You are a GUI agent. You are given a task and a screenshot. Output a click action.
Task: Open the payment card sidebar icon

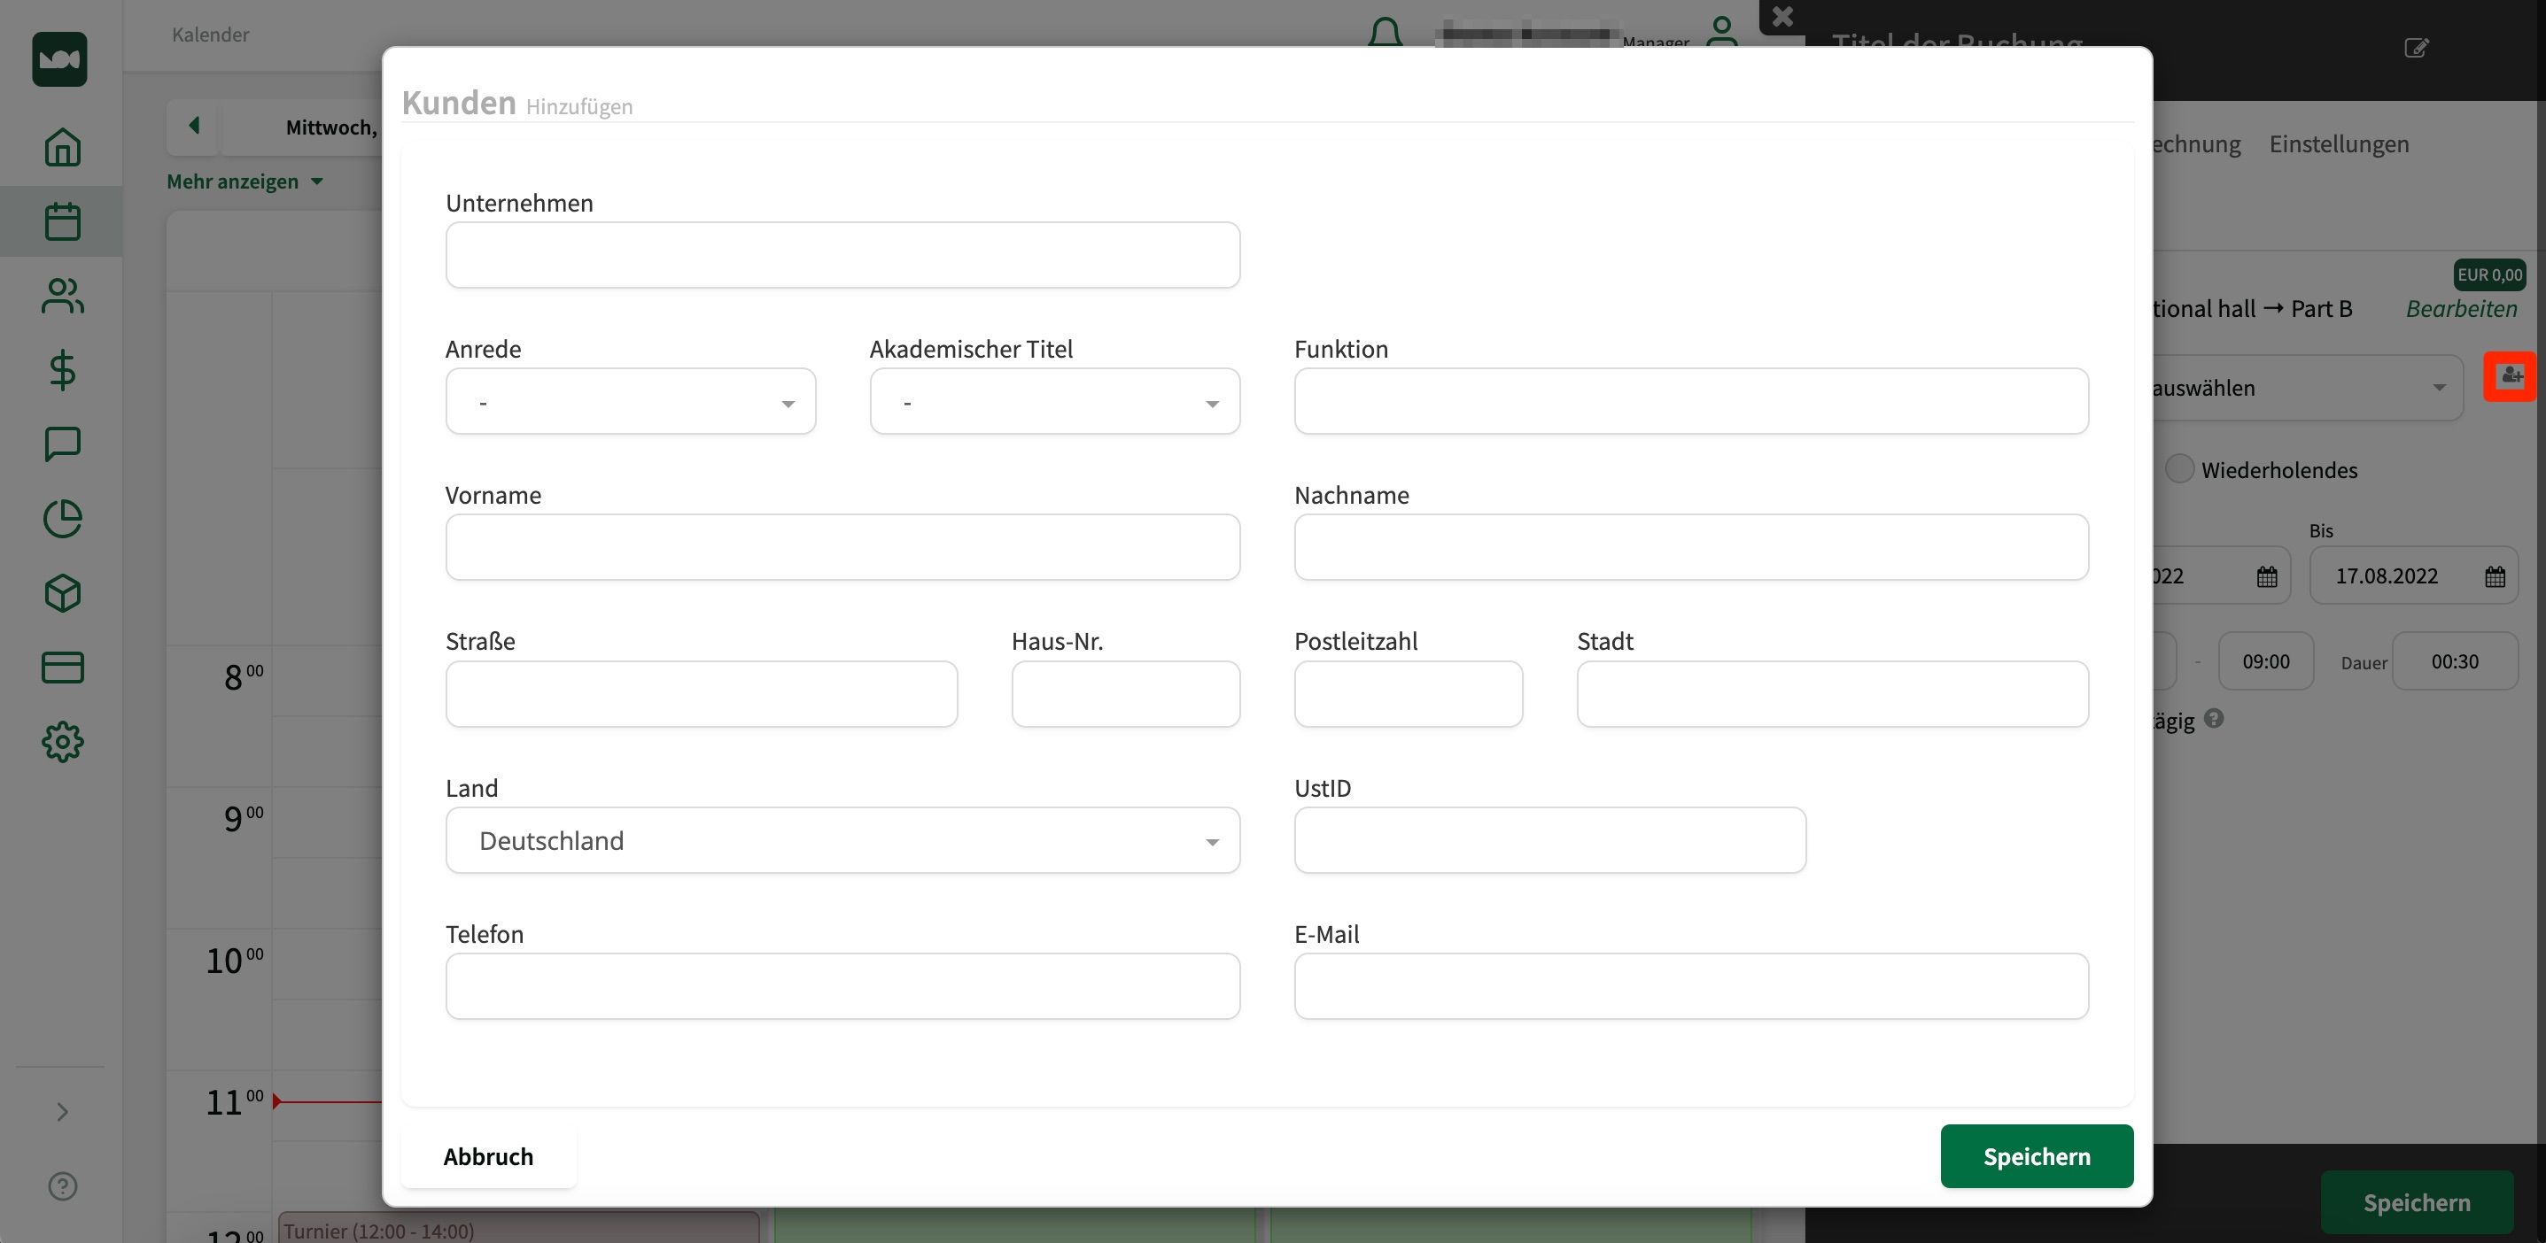pos(62,668)
